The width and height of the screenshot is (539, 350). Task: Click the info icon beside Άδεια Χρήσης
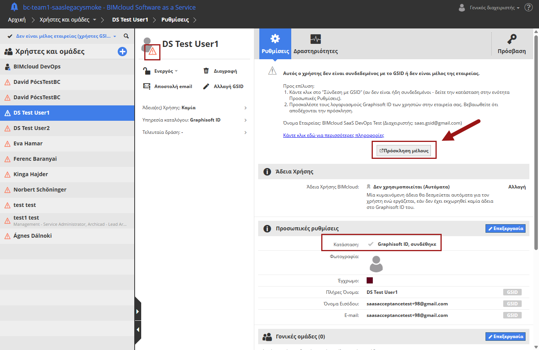click(x=267, y=172)
